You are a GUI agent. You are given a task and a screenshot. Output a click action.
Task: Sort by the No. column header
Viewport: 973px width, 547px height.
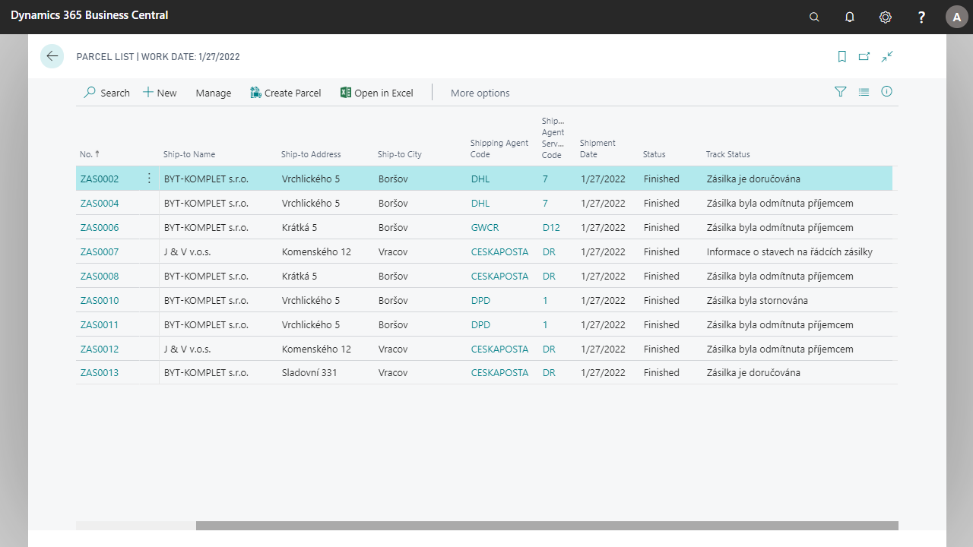point(90,154)
